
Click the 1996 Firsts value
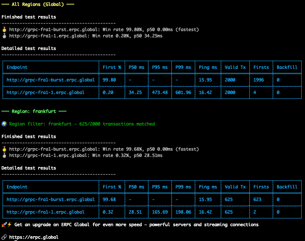coord(259,80)
